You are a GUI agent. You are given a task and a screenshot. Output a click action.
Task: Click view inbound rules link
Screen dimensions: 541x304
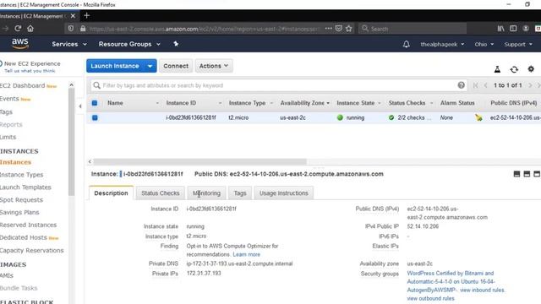coord(482,290)
